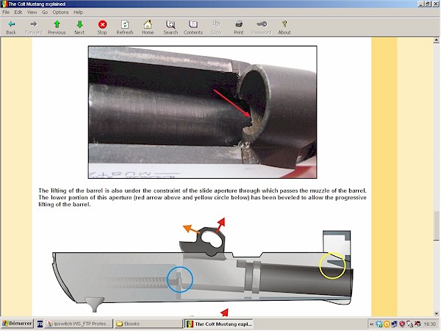Go to the Next page
441x331 pixels.
79,27
